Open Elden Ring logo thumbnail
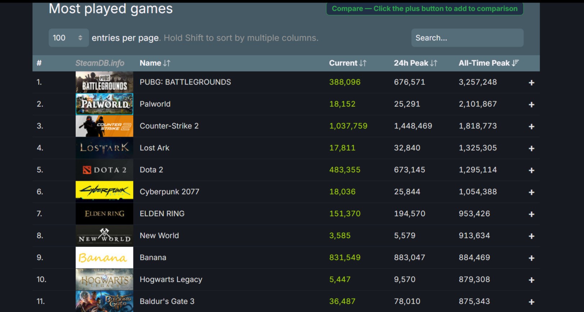This screenshot has width=584, height=312. tap(104, 214)
